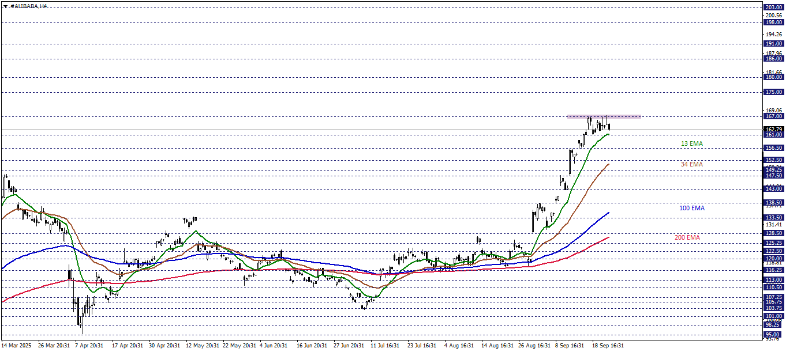Click the brown 34 EMA label
This screenshot has width=786, height=352.
point(691,164)
